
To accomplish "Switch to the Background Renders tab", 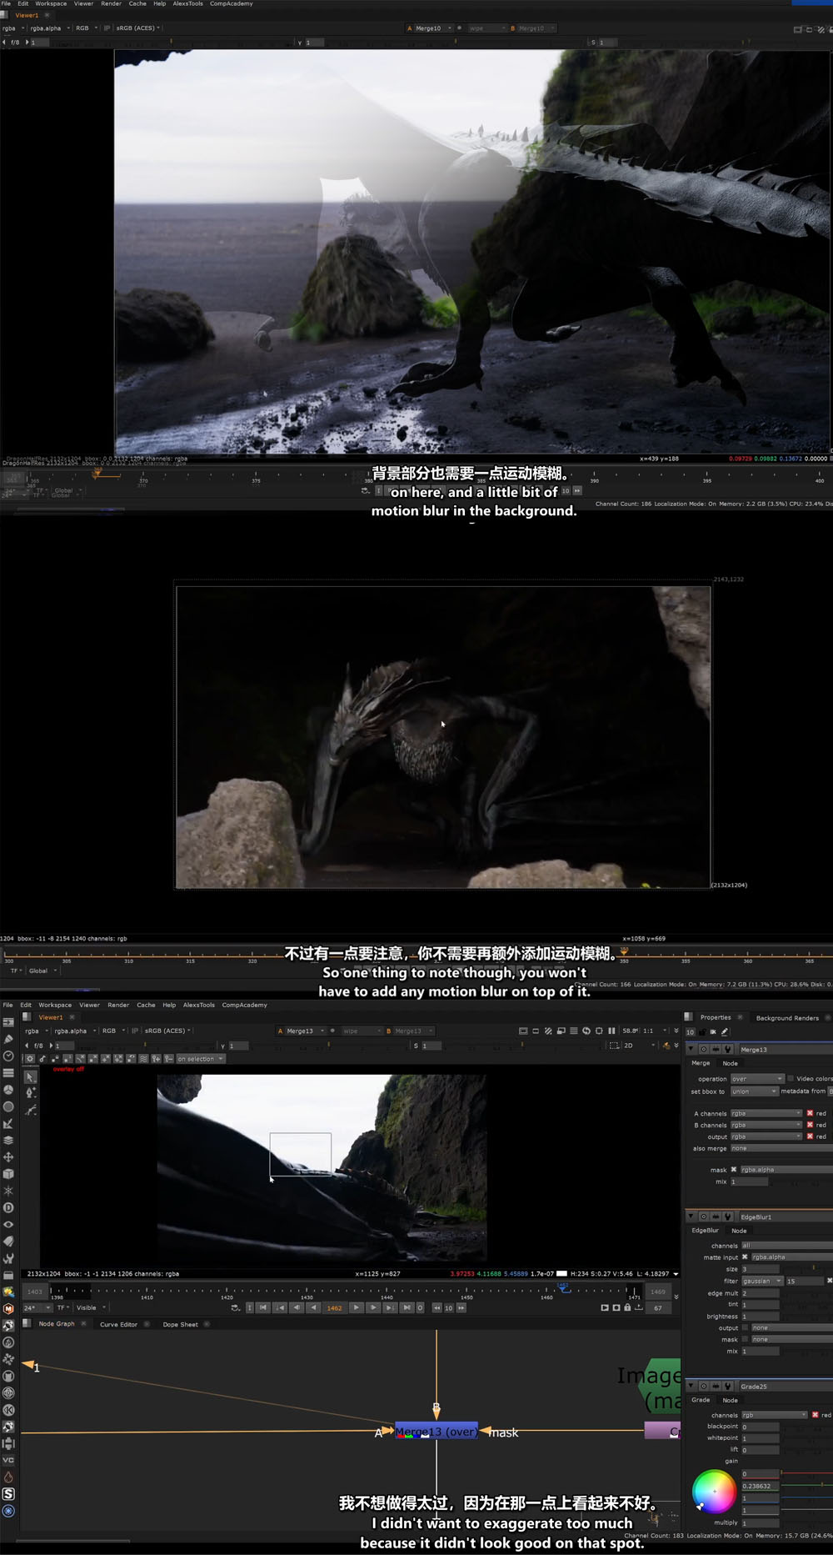I will (x=787, y=1017).
